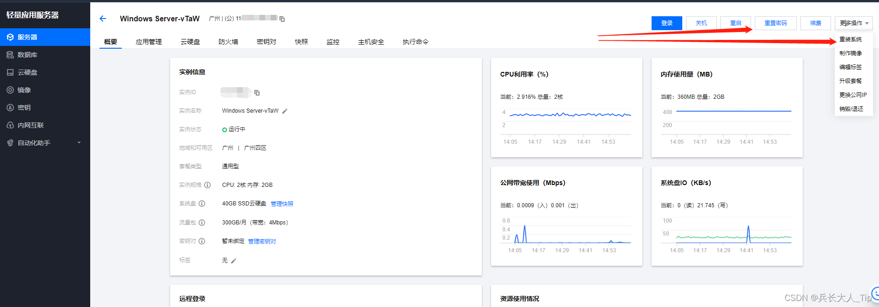Click the blue 登录 button
The width and height of the screenshot is (879, 307).
[x=667, y=23]
